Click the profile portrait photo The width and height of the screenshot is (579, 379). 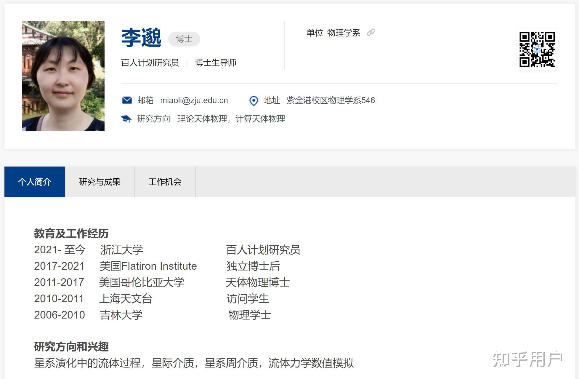(63, 76)
